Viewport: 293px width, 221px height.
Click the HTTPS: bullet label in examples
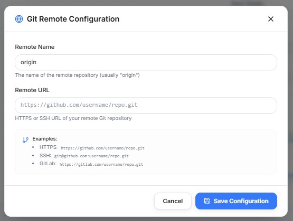tap(49, 147)
